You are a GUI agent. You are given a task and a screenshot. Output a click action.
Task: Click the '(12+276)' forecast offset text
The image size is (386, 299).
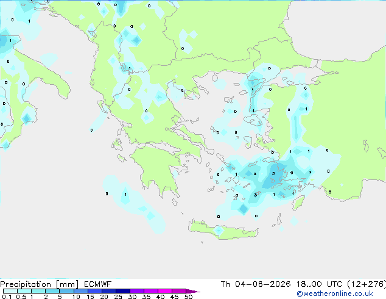tap(367, 284)
